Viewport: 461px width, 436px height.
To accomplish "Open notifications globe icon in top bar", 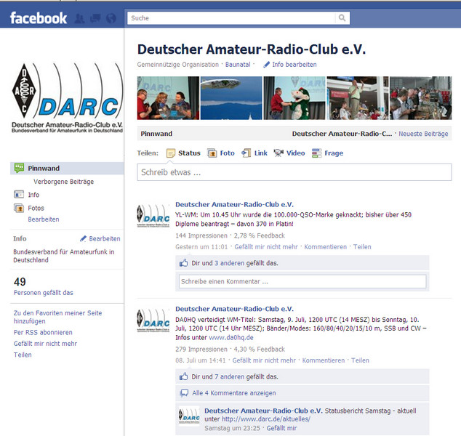I will click(x=111, y=18).
